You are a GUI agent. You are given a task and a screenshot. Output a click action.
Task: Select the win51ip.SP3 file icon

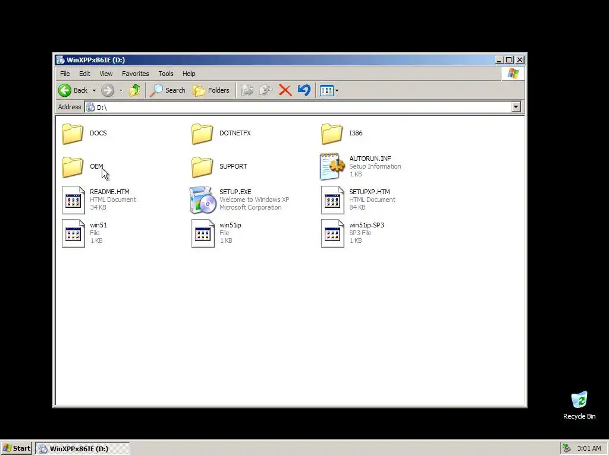tap(333, 233)
